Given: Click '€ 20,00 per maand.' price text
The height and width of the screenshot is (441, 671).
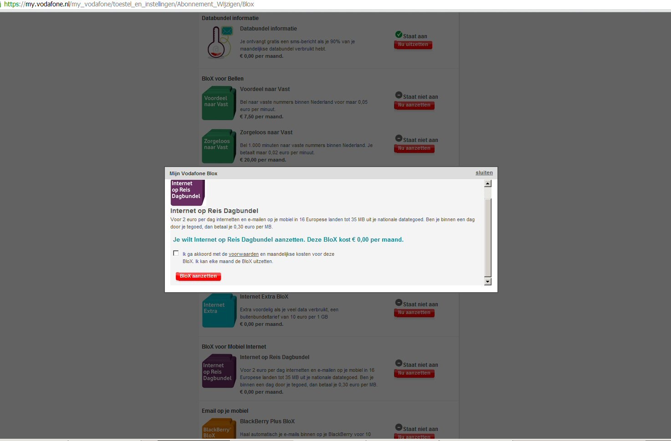Looking at the screenshot, I should pos(263,160).
